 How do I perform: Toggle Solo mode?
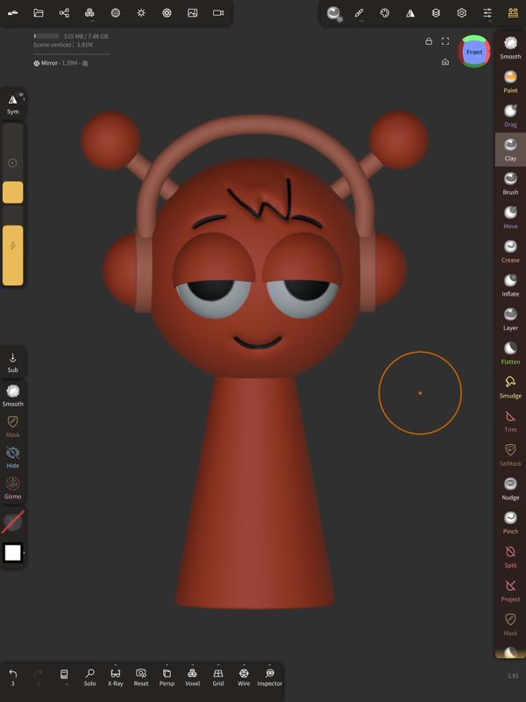(90, 677)
